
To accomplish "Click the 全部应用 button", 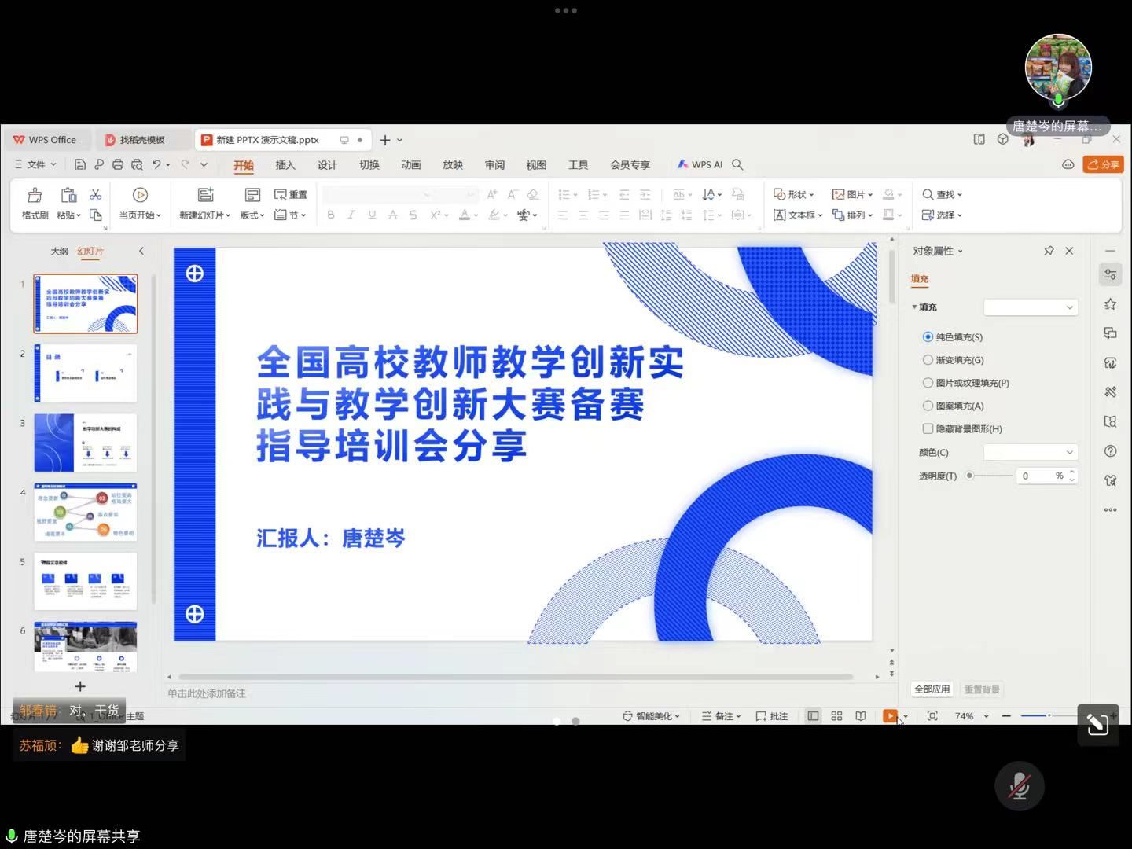I will [932, 689].
